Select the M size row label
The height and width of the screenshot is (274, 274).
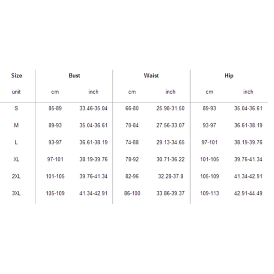coord(16,125)
